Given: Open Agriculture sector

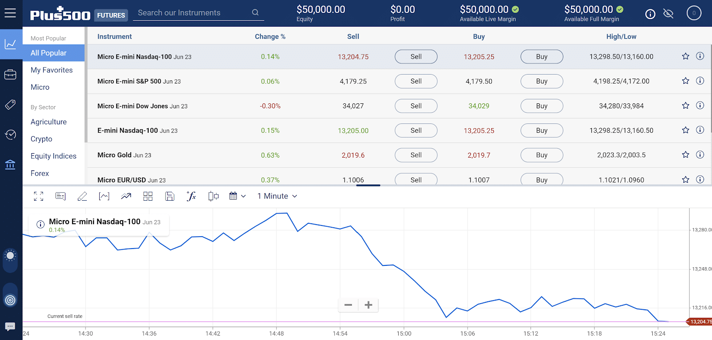Looking at the screenshot, I should pos(49,122).
